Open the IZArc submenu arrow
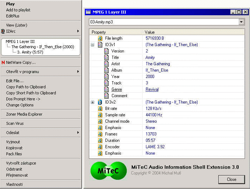250x189 pixels. click(78, 31)
